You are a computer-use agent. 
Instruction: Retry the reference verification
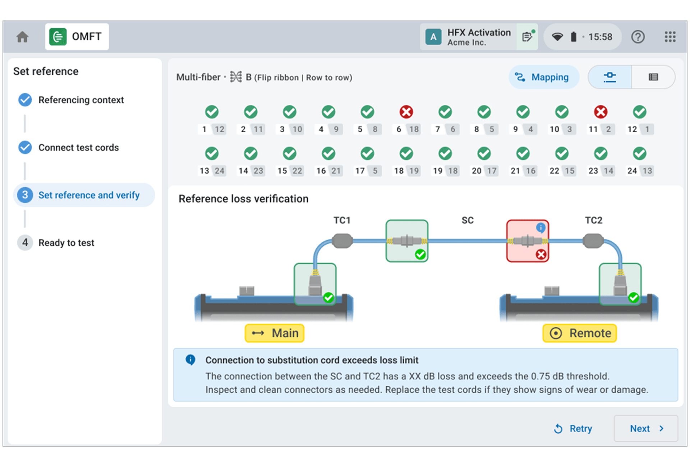click(x=573, y=429)
